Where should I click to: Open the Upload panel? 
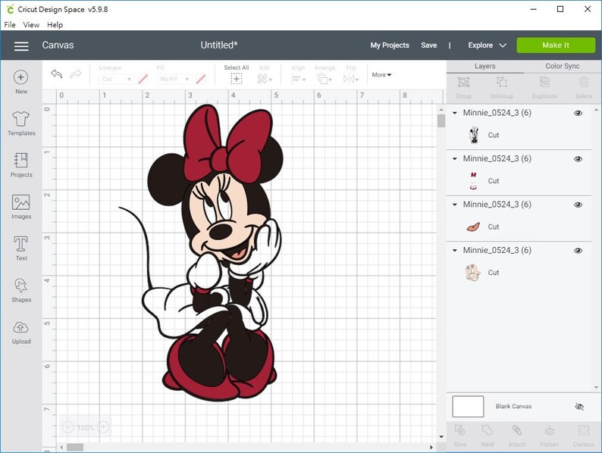21,333
